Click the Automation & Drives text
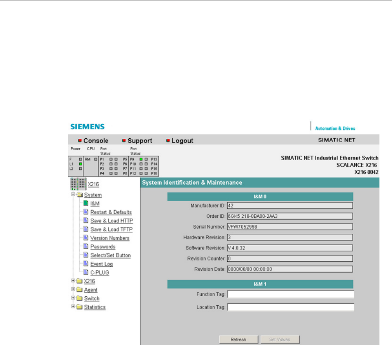392x345 pixels. [335, 128]
